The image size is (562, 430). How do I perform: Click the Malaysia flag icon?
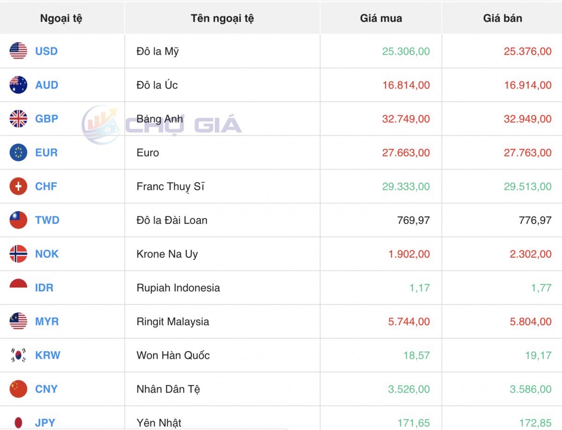coord(18,321)
